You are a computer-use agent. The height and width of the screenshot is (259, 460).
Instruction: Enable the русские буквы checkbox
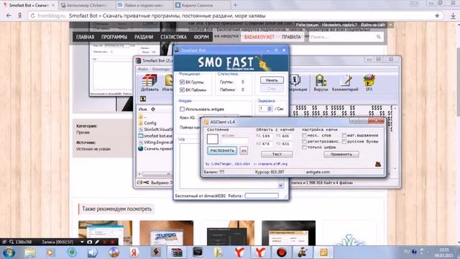coord(344,141)
